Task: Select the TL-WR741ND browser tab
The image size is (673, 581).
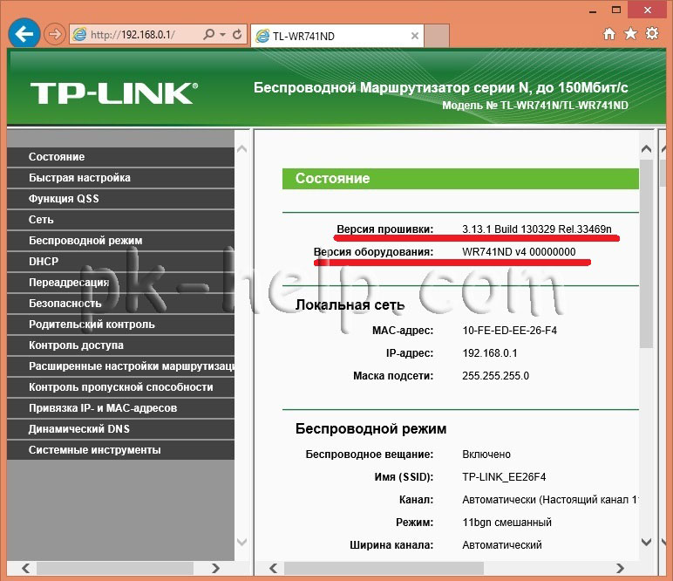Action: (336, 36)
